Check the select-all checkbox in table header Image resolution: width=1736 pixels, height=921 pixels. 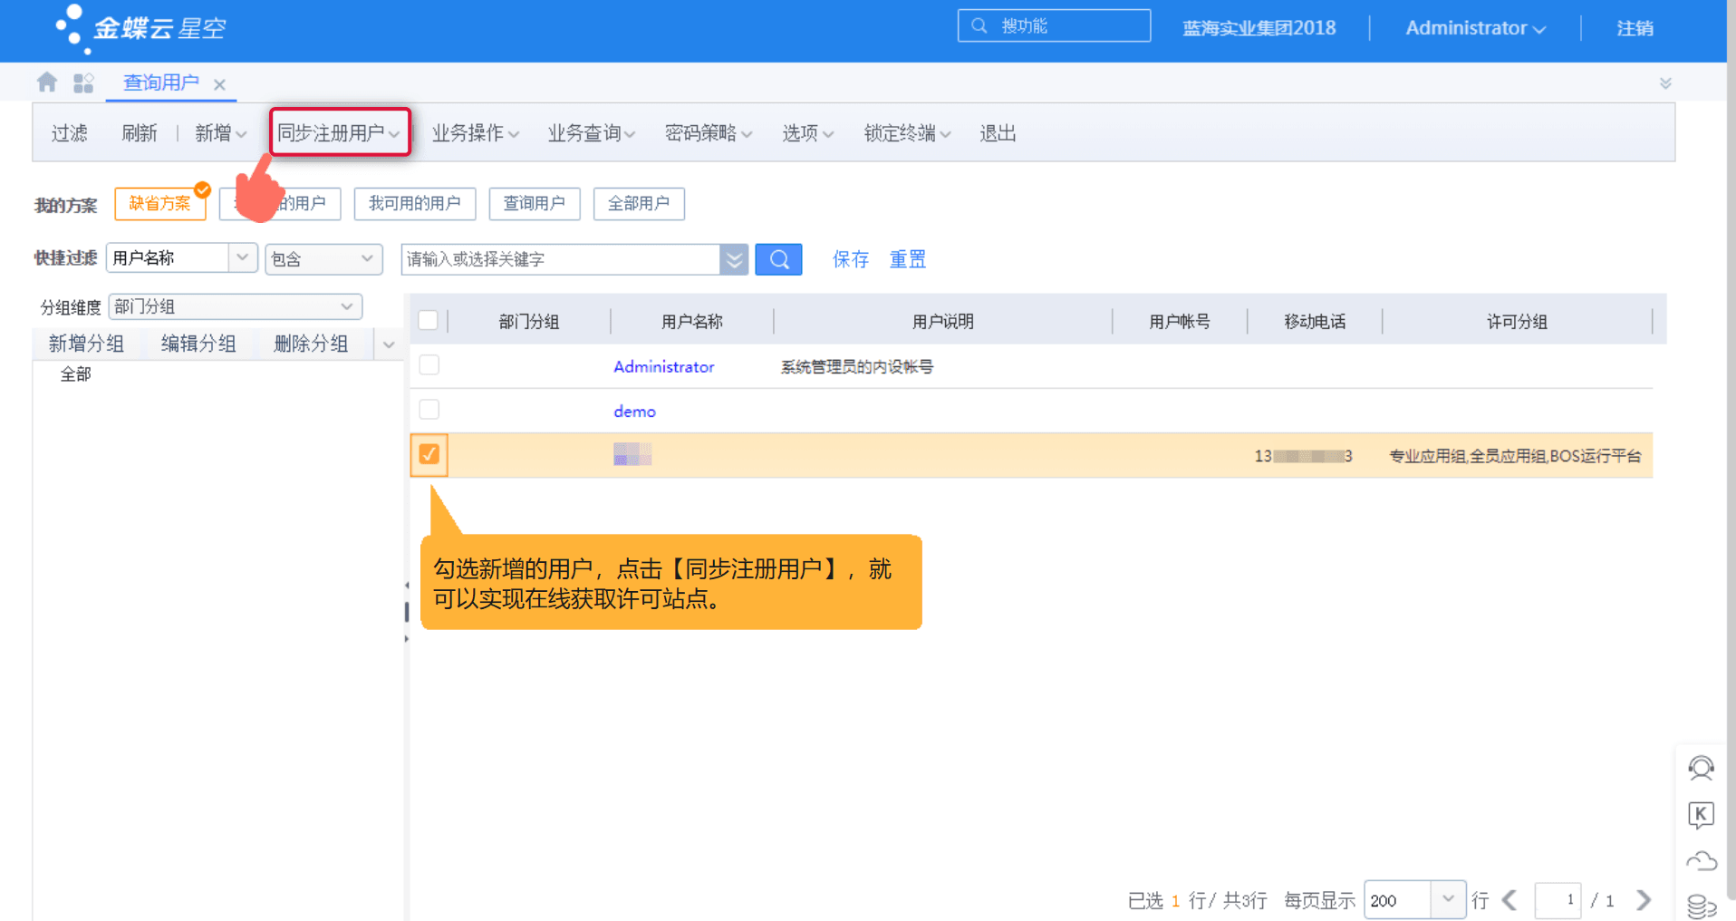click(428, 320)
